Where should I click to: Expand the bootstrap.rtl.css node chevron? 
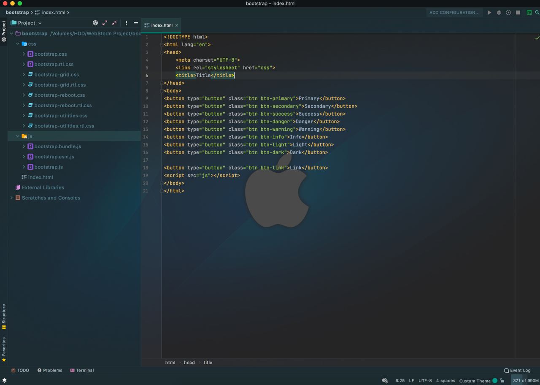point(24,64)
